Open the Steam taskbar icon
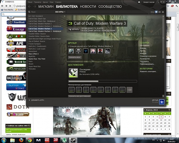This screenshot has height=143, width=179. 73,140
